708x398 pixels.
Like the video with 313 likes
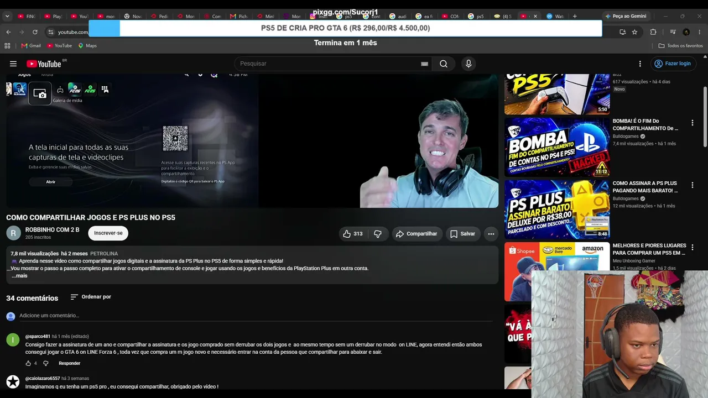(x=353, y=234)
